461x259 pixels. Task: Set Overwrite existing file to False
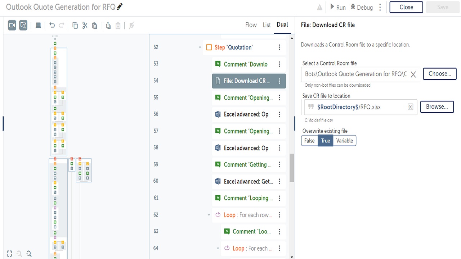click(x=309, y=141)
